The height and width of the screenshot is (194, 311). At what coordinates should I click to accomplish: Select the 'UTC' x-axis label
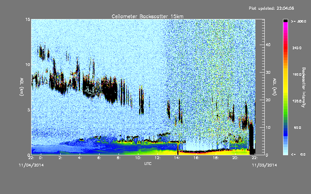pyautogui.click(x=148, y=163)
